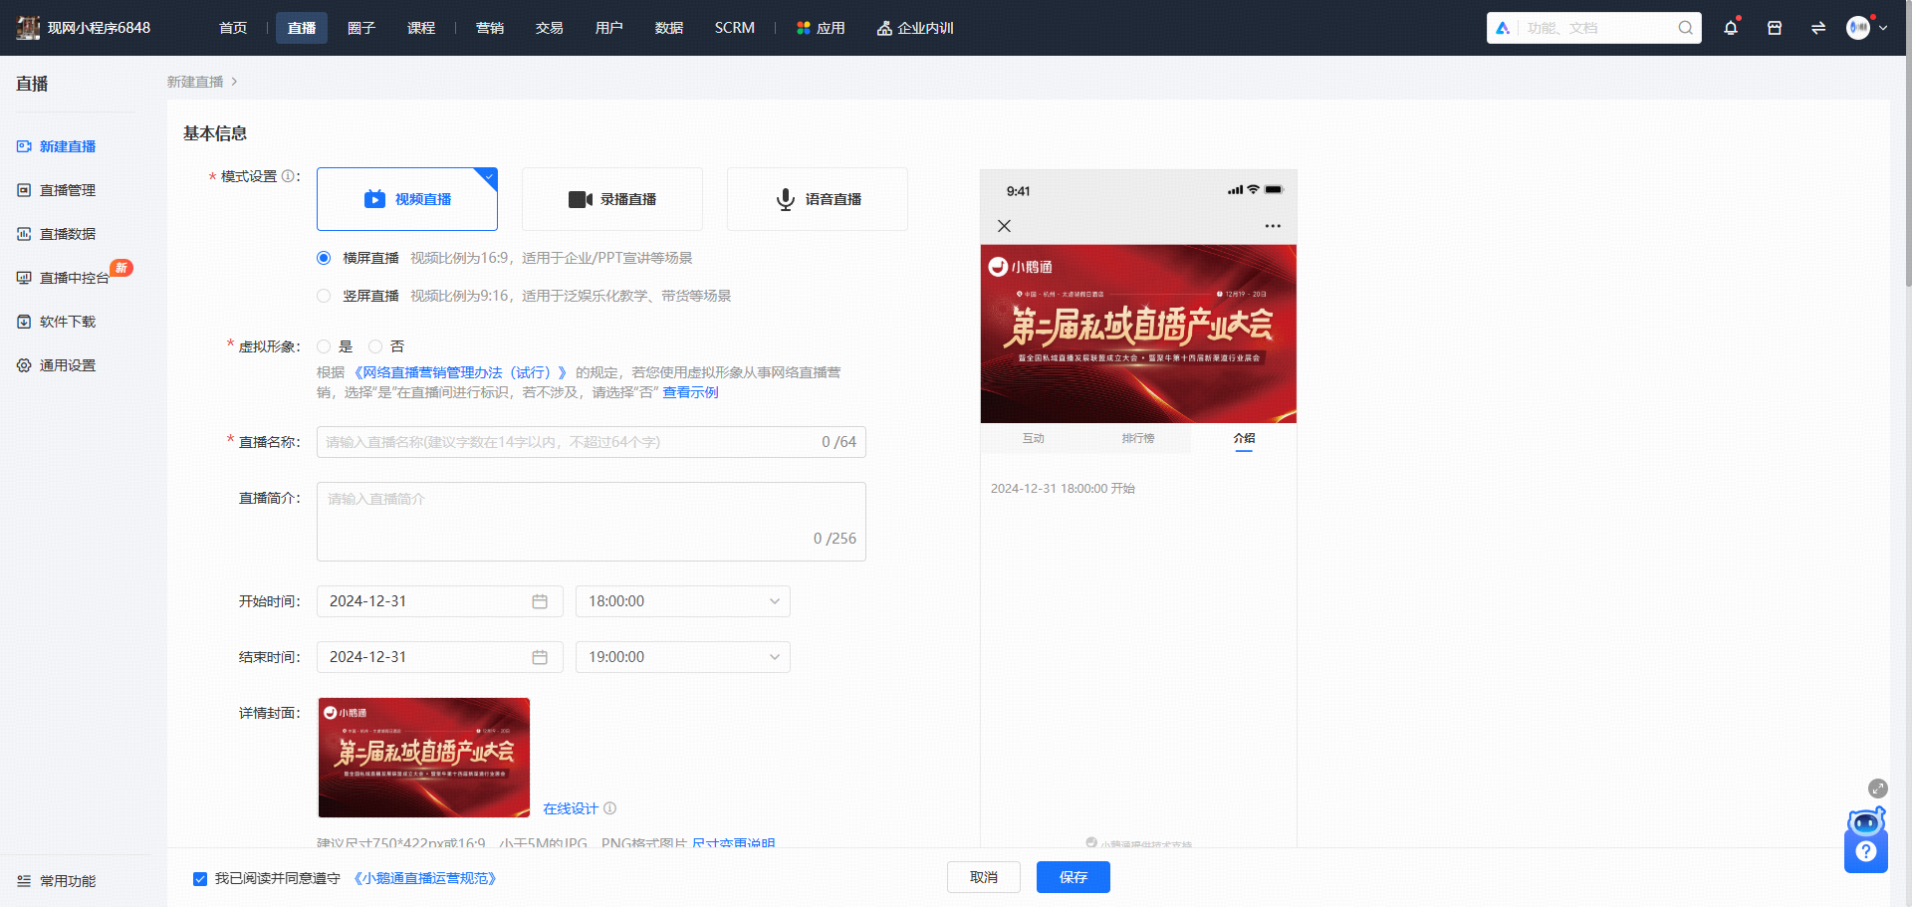Viewport: 1912px width, 907px height.
Task: Click the 保存 button
Action: (x=1074, y=877)
